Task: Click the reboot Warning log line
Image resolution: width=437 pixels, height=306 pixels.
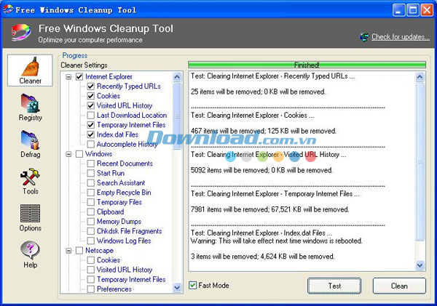Action: click(277, 241)
